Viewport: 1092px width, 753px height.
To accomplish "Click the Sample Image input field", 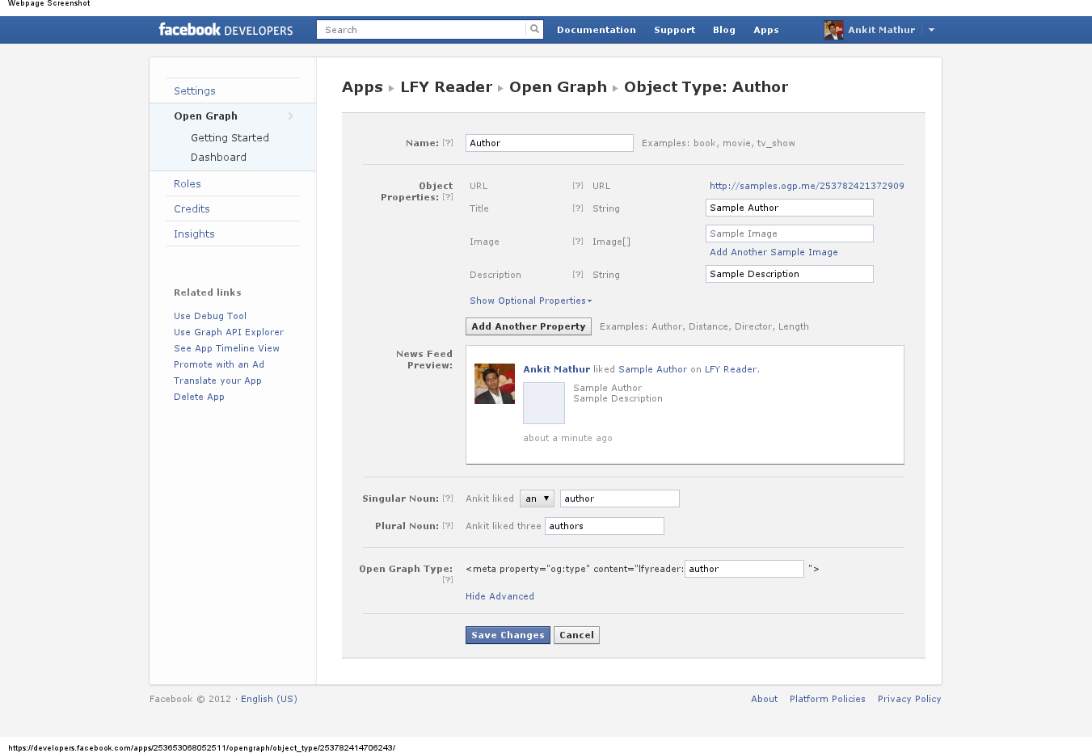I will click(x=789, y=233).
